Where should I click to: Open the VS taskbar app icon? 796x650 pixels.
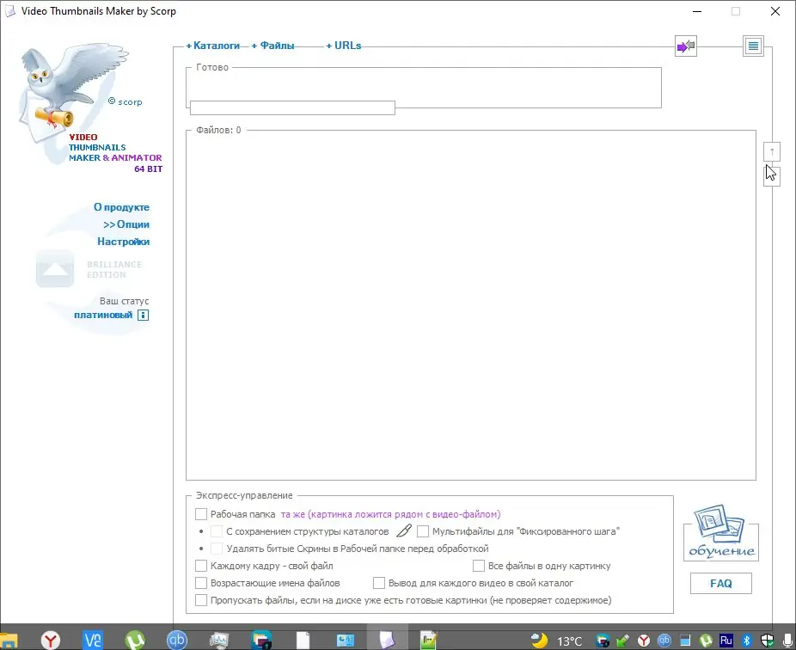point(93,640)
